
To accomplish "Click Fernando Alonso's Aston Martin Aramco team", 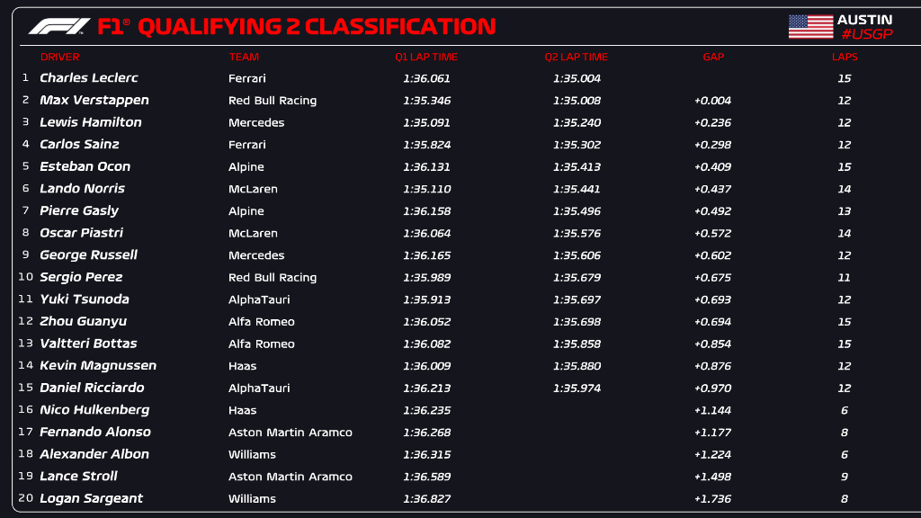I will (290, 433).
